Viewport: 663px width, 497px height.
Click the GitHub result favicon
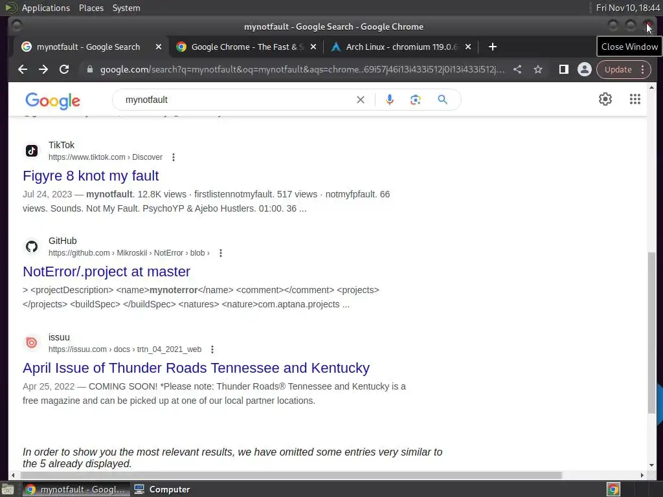point(32,247)
